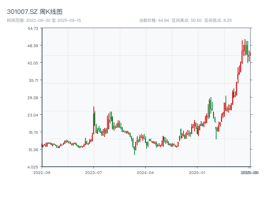Click the y-axis value 48.39
278x208 pixels.
pos(33,46)
